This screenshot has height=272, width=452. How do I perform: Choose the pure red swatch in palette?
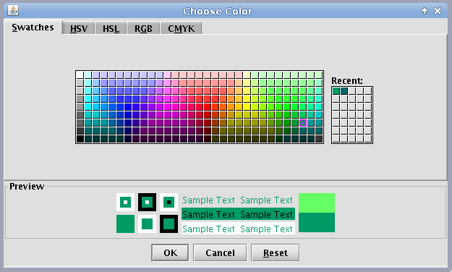208,107
